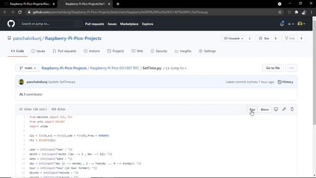Open the three-dots more options button

291,68
